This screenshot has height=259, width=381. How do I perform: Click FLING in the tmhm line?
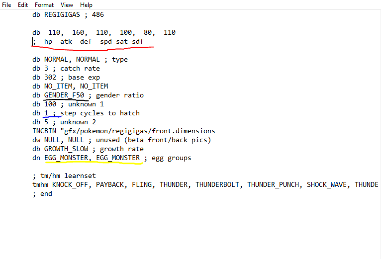coord(141,184)
